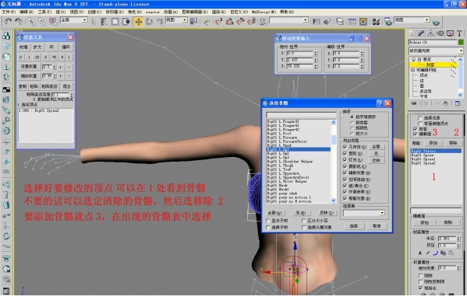Switch to the Utilities hammer panel icon

click(x=459, y=33)
